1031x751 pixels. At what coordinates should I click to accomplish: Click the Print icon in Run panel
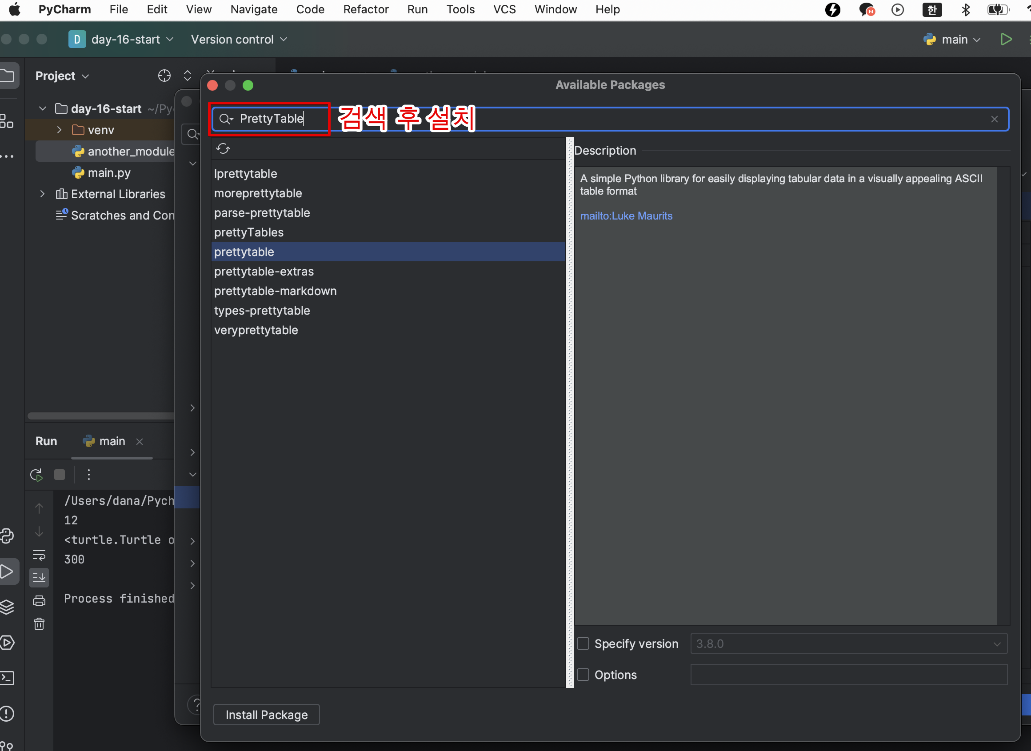click(39, 601)
